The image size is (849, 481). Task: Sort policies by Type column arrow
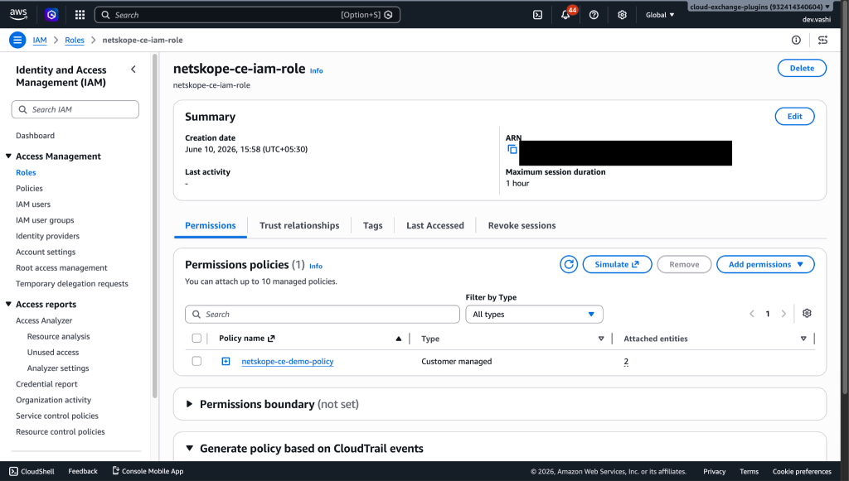click(601, 339)
